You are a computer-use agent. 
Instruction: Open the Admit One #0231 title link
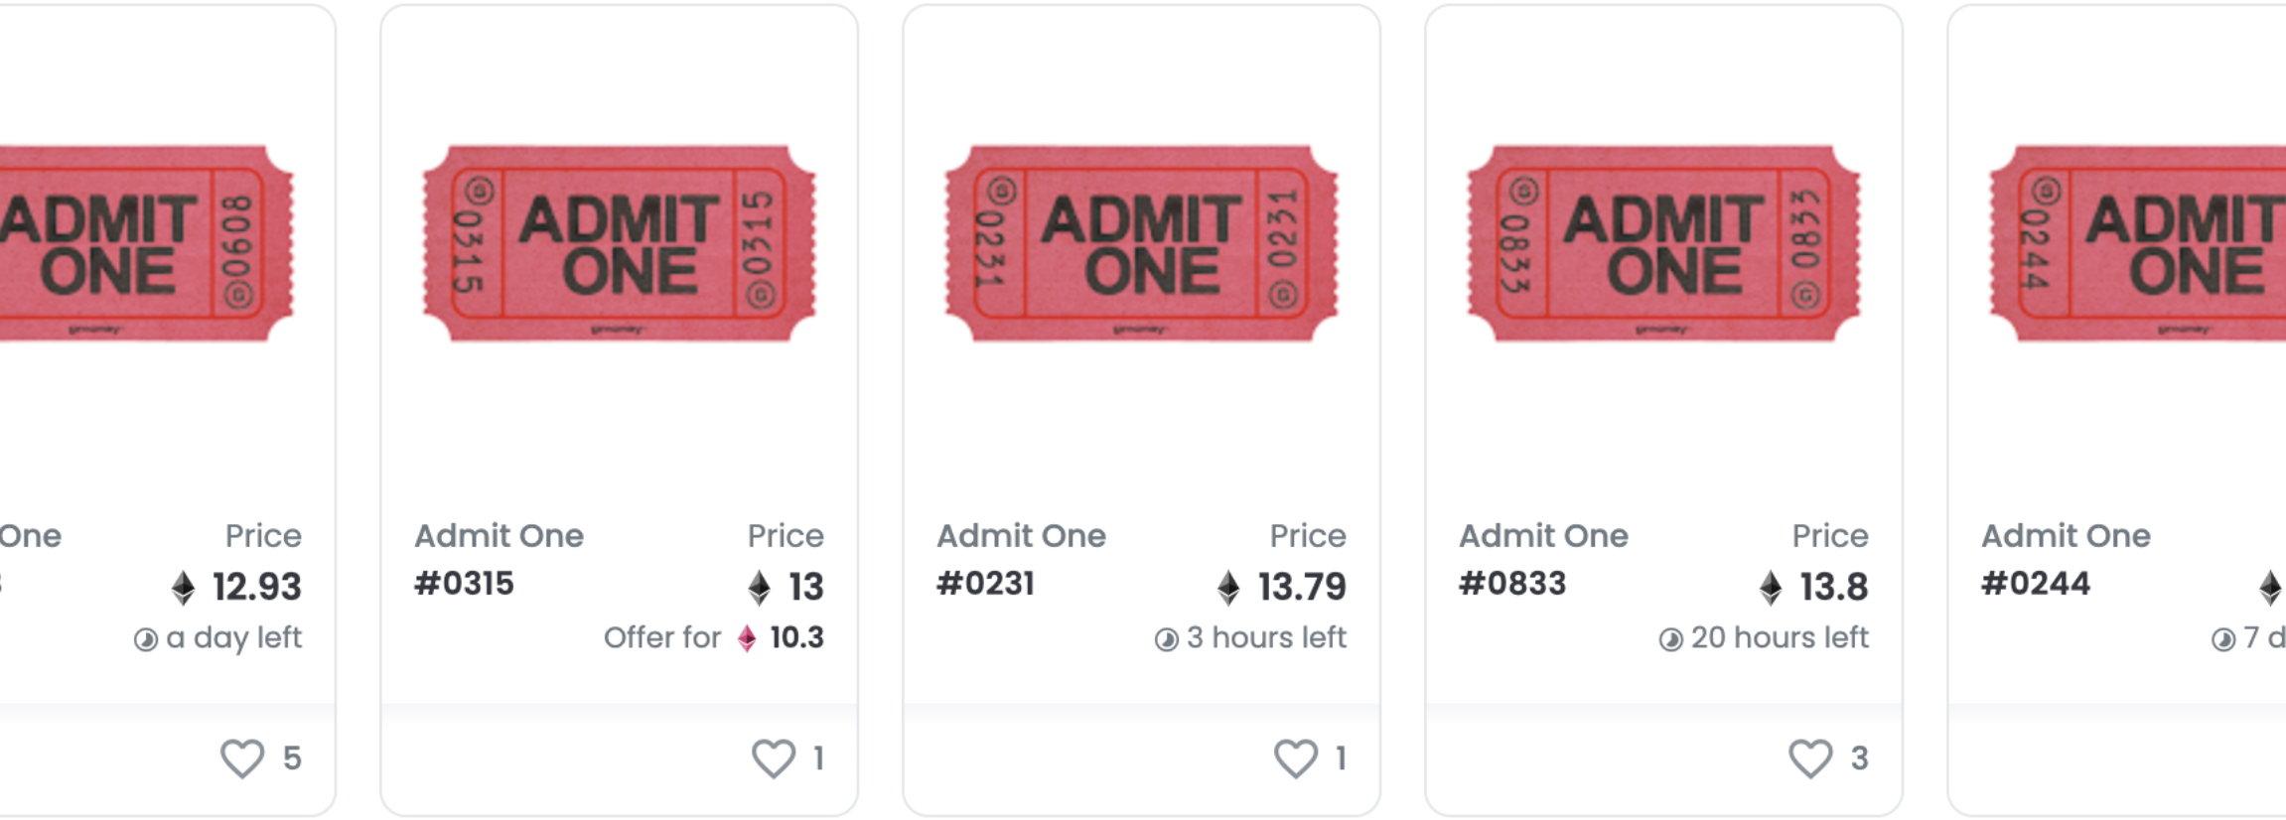(1022, 560)
